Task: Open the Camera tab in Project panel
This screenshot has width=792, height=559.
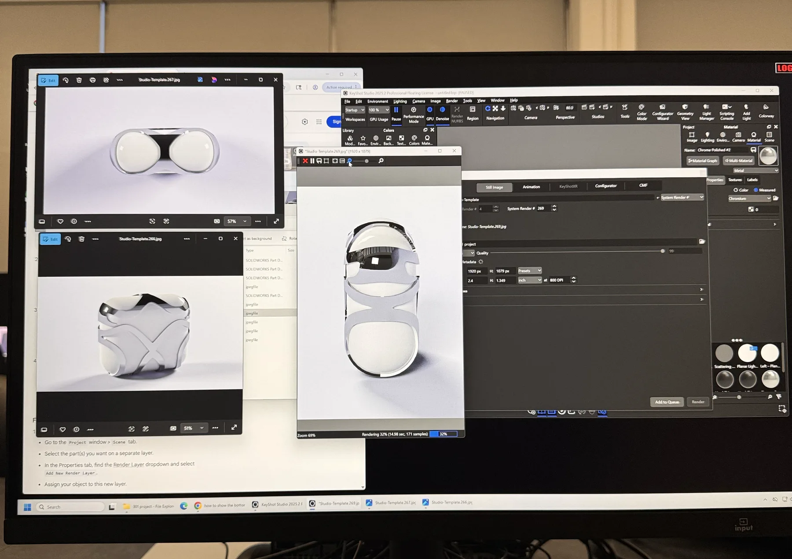Action: [738, 137]
